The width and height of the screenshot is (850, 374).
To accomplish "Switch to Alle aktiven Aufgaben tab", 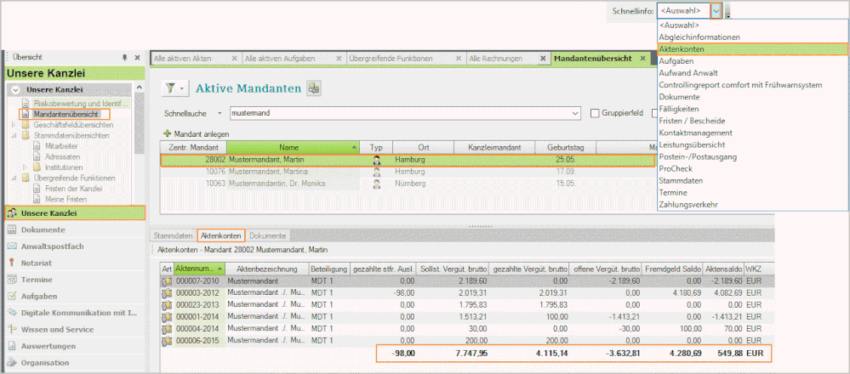I will point(279,59).
